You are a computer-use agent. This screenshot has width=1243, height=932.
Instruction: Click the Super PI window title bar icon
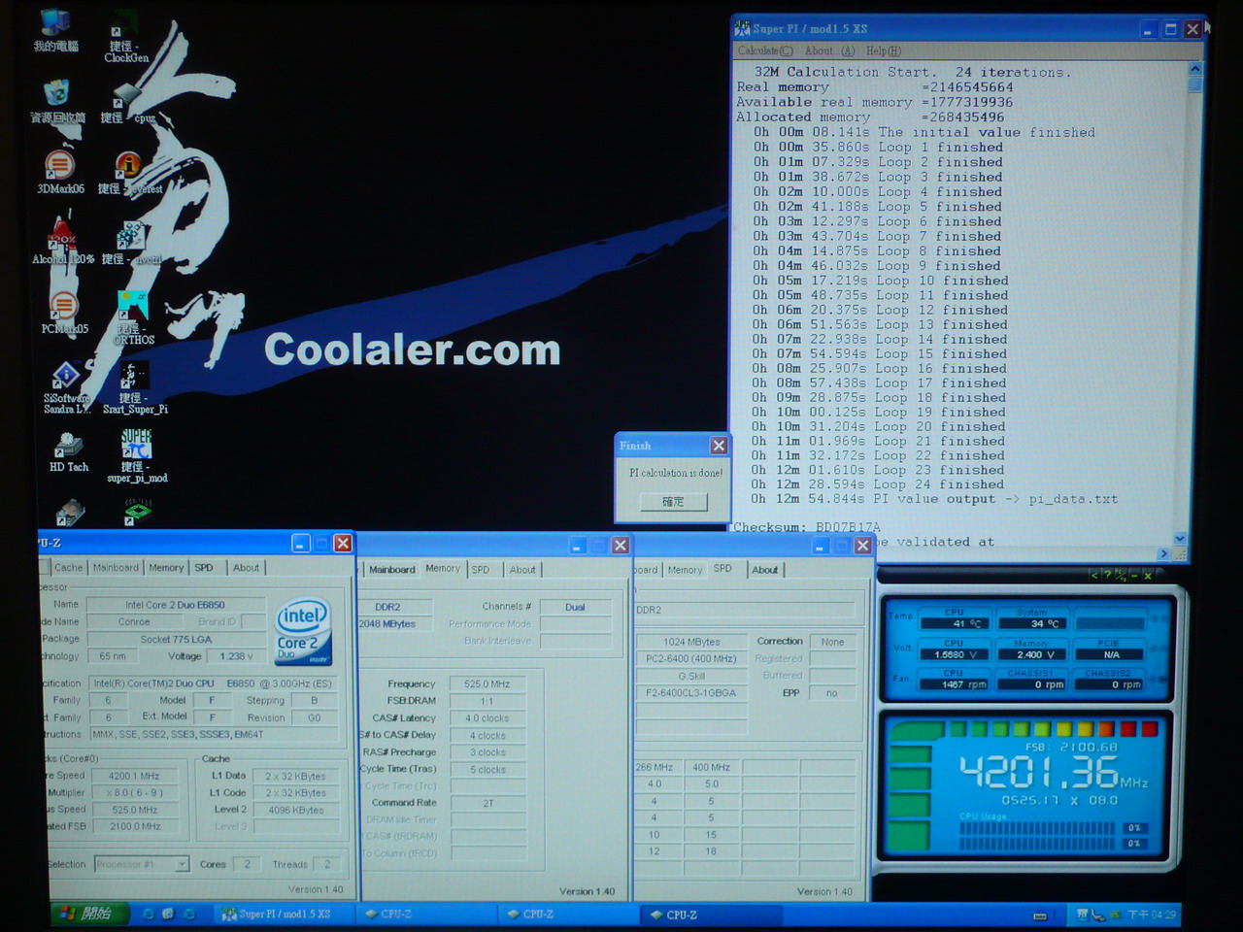coord(742,28)
